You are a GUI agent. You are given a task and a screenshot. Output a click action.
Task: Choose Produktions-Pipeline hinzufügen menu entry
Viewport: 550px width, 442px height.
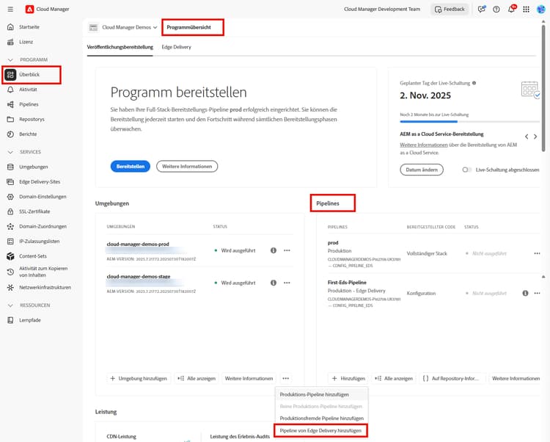322,394
